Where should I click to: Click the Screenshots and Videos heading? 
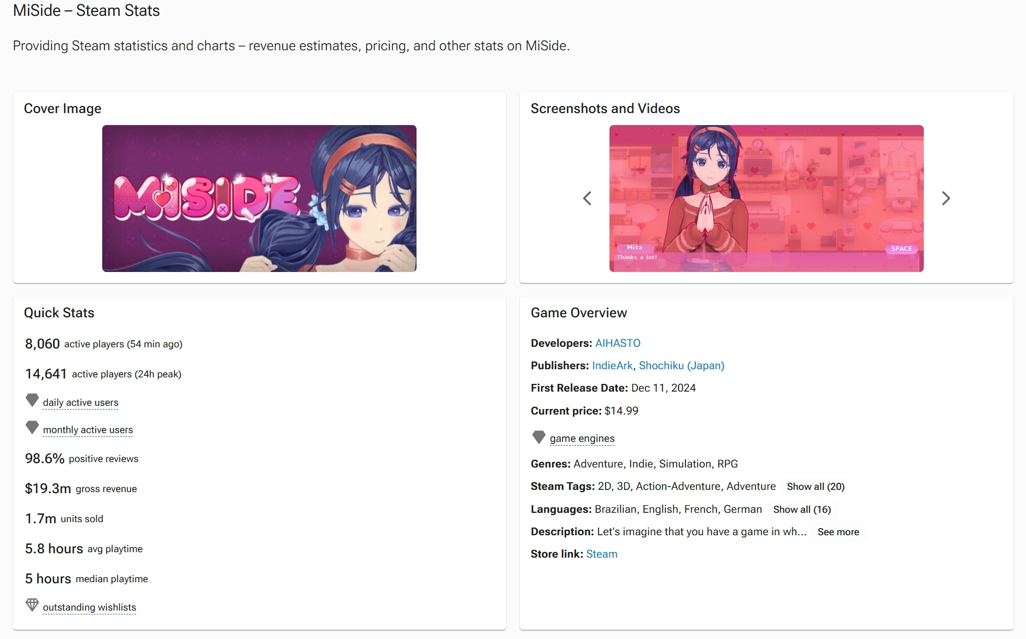point(605,109)
